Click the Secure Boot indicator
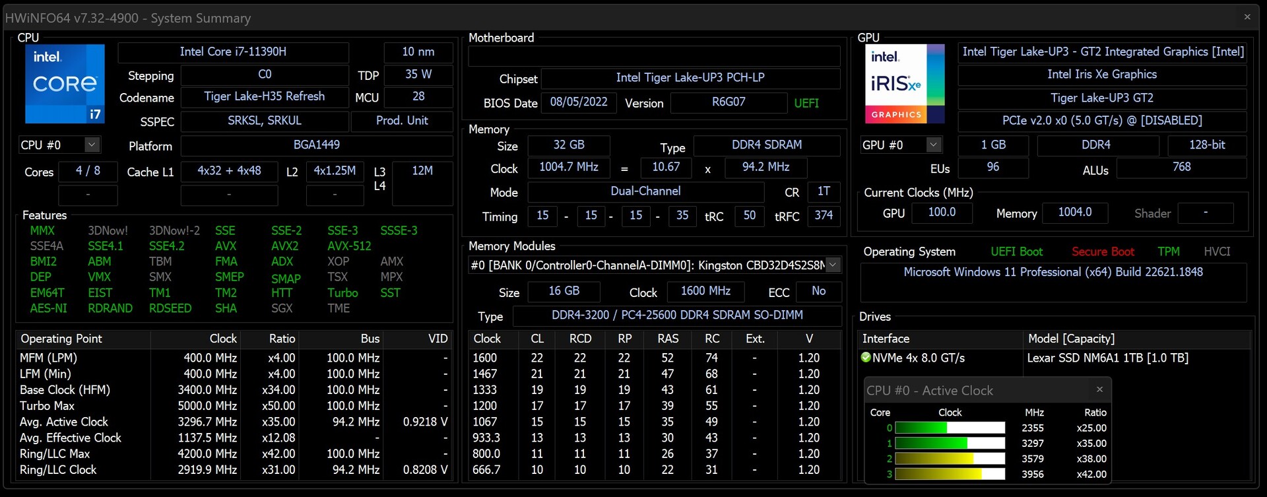Viewport: 1267px width, 497px height. point(1103,251)
